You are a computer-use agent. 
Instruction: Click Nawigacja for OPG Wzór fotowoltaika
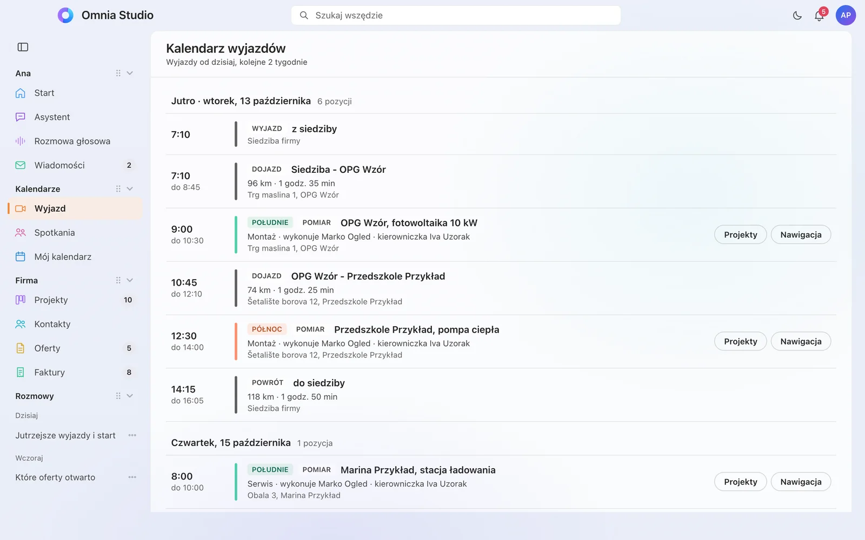[x=801, y=235]
